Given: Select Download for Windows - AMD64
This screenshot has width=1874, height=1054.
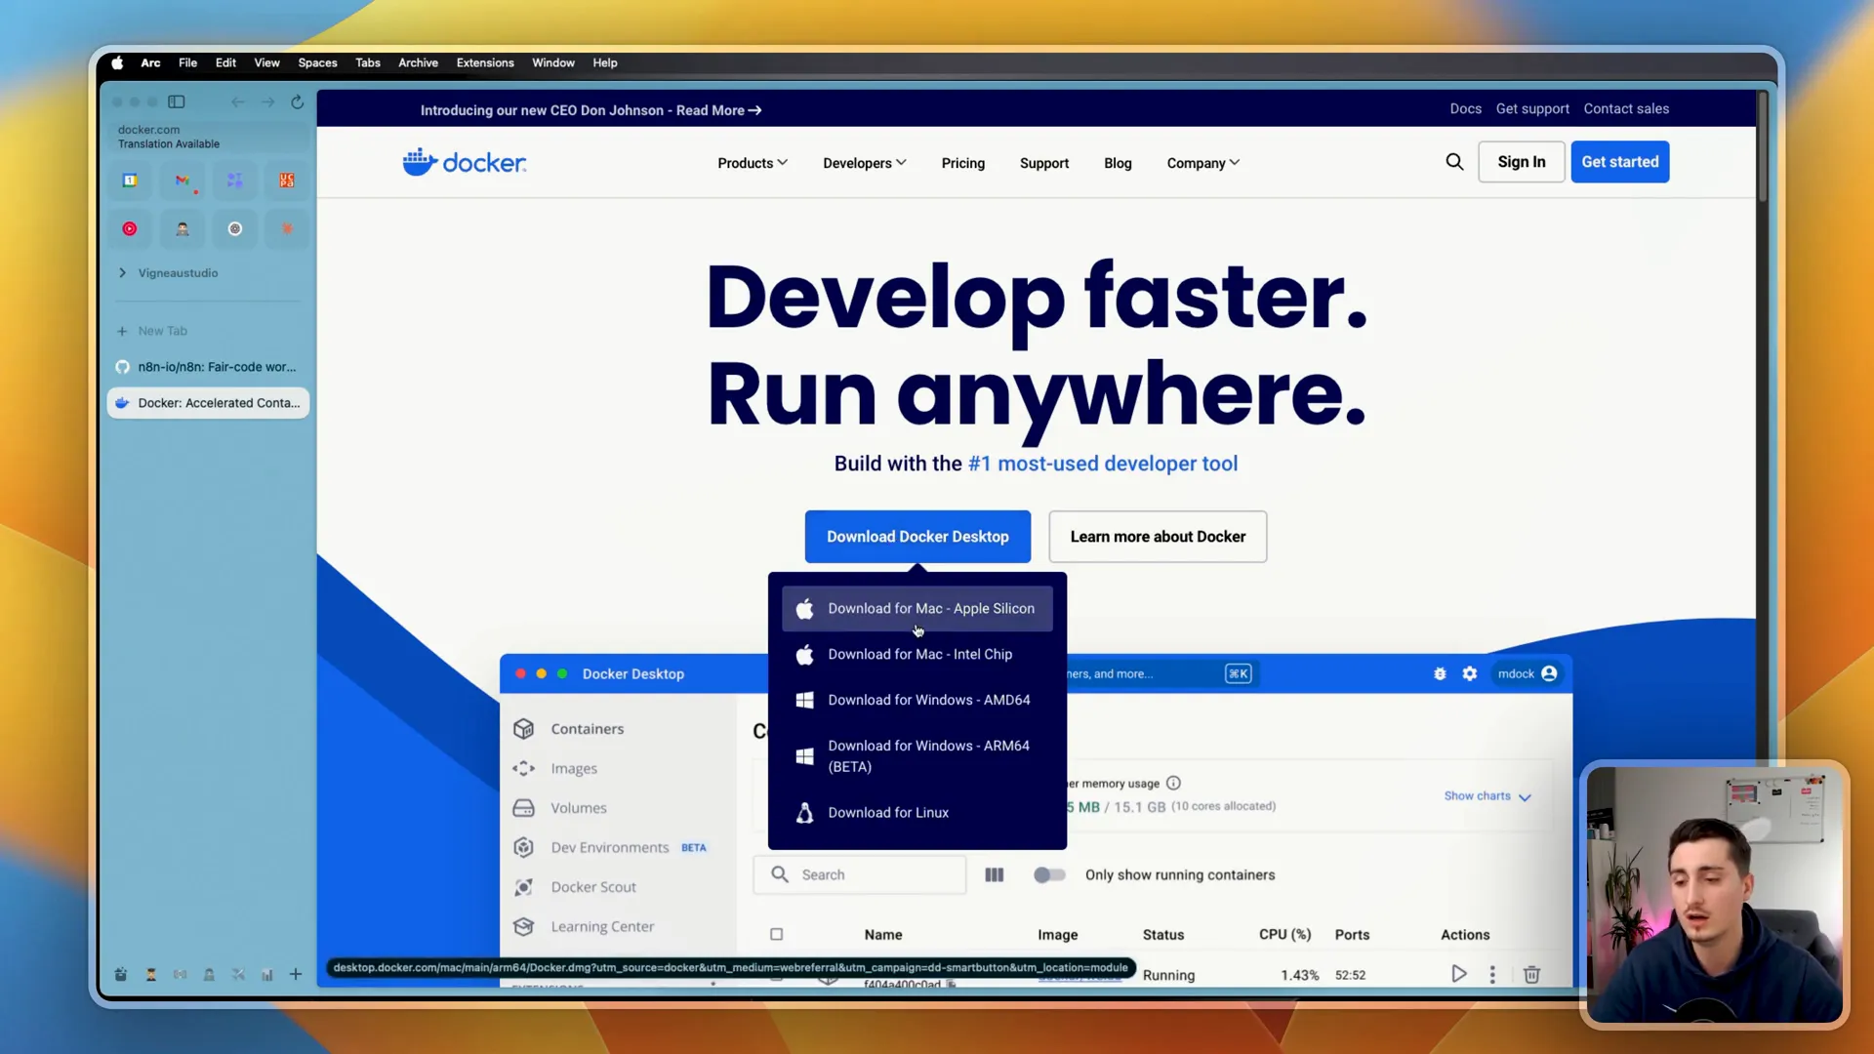Looking at the screenshot, I should tap(917, 700).
